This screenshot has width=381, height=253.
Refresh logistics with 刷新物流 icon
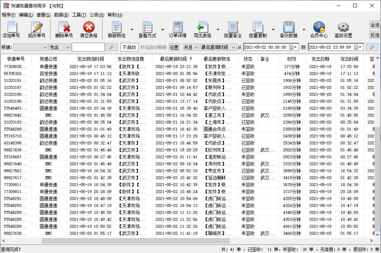click(x=117, y=29)
